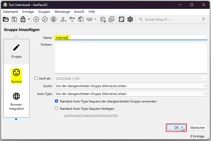This screenshot has width=211, height=141.
Task: Add a new entry with the plus icon
Action: (x=36, y=19)
